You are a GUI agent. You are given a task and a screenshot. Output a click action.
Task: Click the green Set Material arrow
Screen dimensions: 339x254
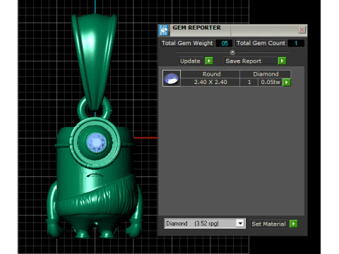pos(294,224)
